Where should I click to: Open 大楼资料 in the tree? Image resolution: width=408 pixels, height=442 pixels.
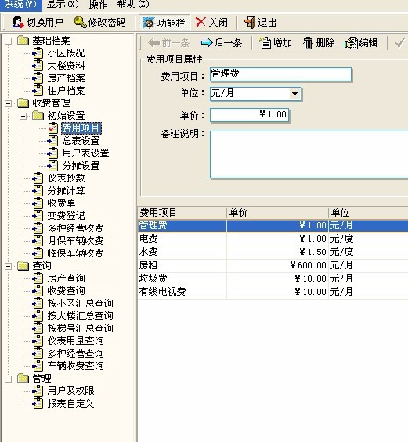(66, 66)
